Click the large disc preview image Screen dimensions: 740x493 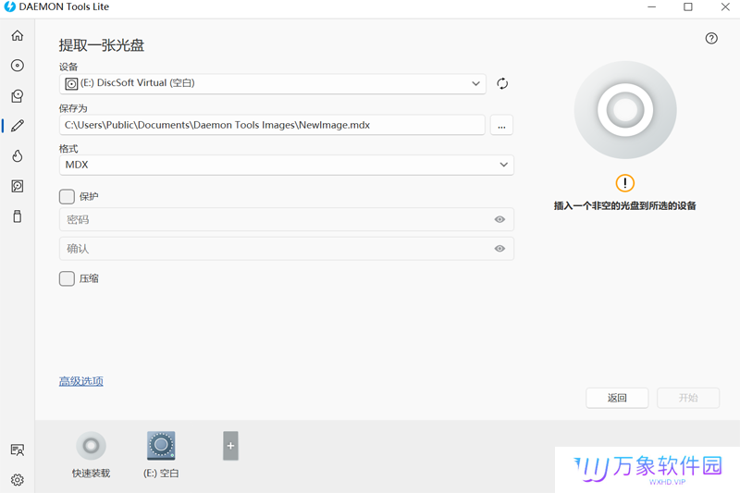[x=625, y=110]
